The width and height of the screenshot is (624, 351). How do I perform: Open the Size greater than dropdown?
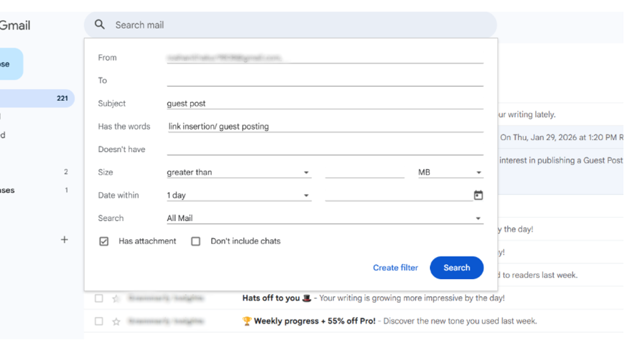pos(238,172)
